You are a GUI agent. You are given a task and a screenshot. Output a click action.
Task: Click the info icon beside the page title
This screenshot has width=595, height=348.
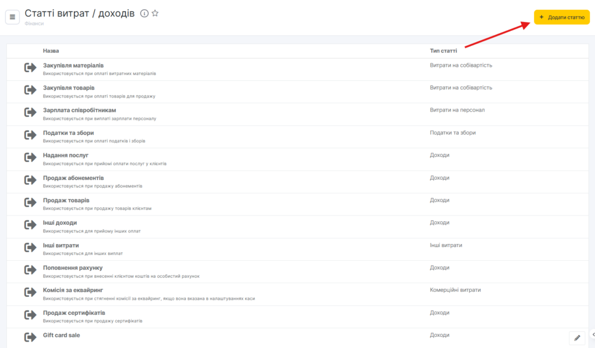(144, 13)
